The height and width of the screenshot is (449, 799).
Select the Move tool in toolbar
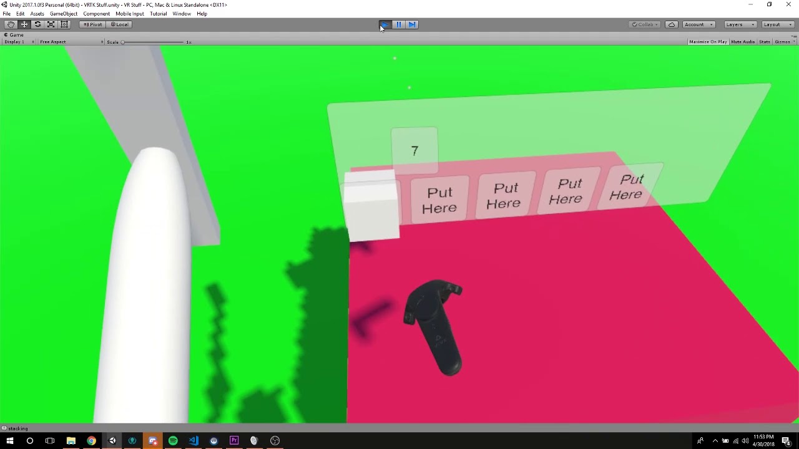[24, 24]
